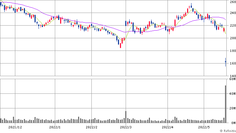The image size is (236, 133).
Task: Select the 2022/2 date label
Action: [91, 127]
